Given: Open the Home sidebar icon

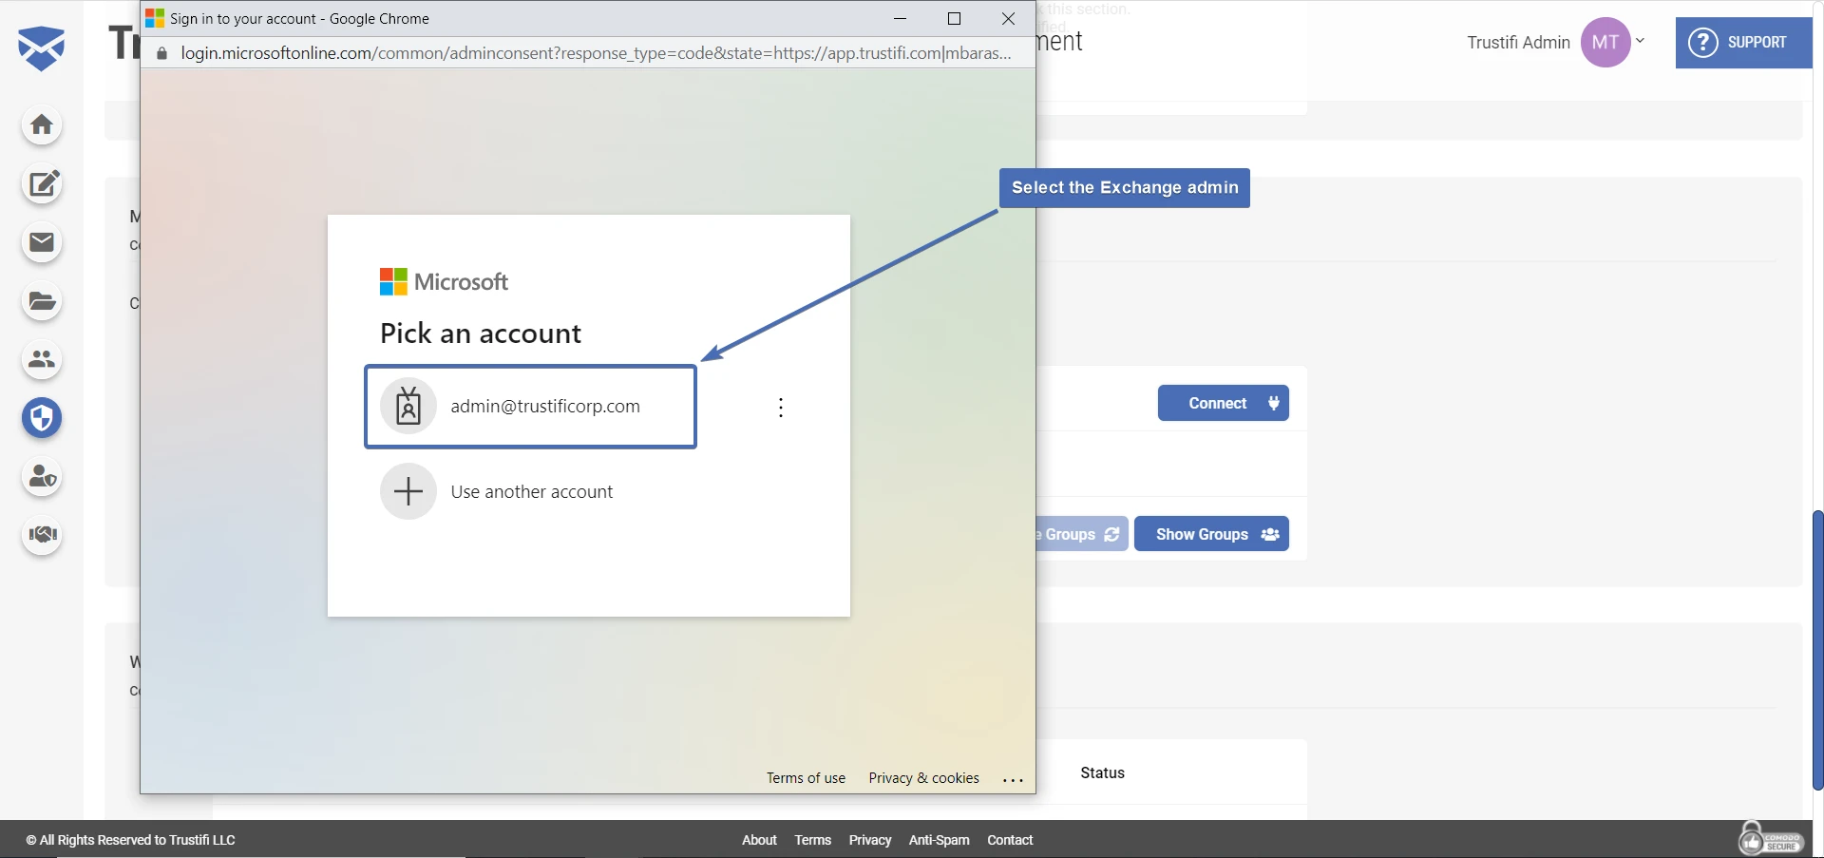Looking at the screenshot, I should 42,125.
